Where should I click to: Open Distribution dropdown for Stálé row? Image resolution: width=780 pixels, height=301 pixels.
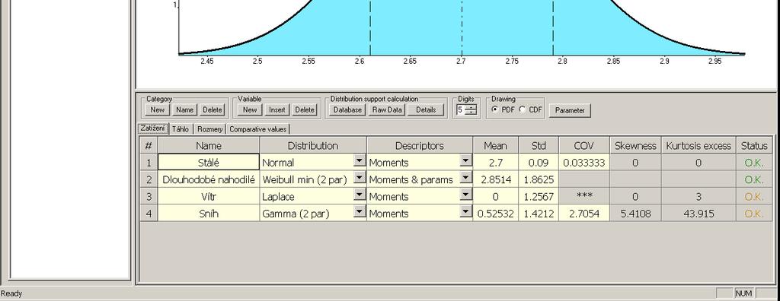pos(360,160)
